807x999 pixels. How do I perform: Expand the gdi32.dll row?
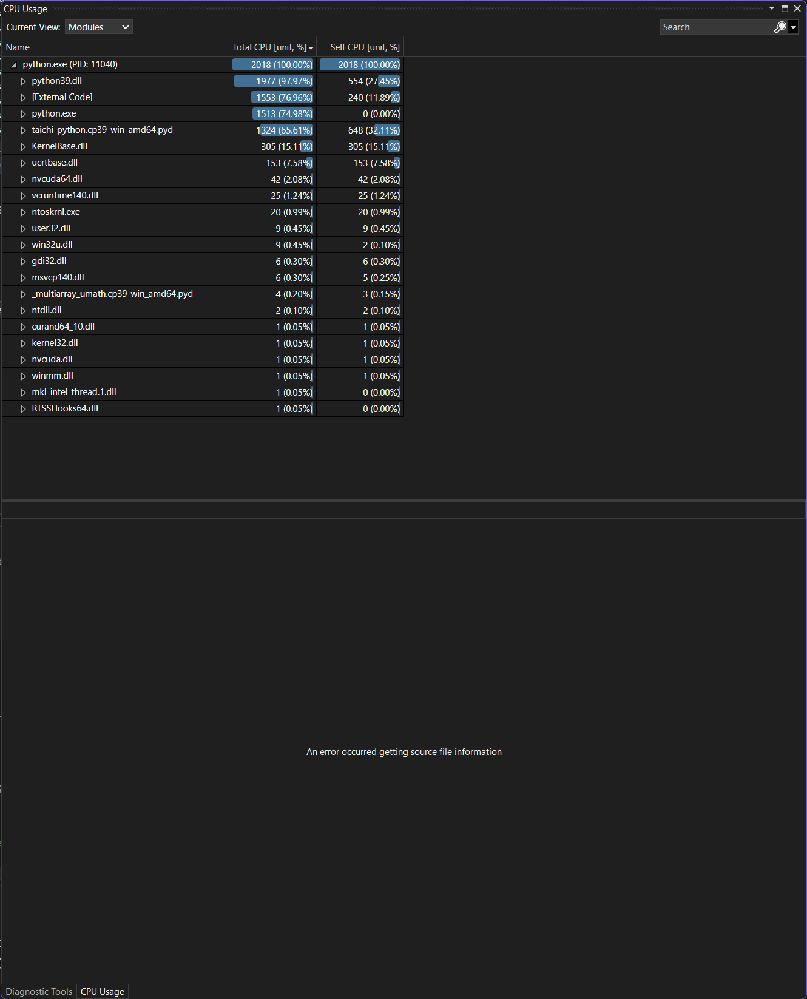[x=24, y=261]
